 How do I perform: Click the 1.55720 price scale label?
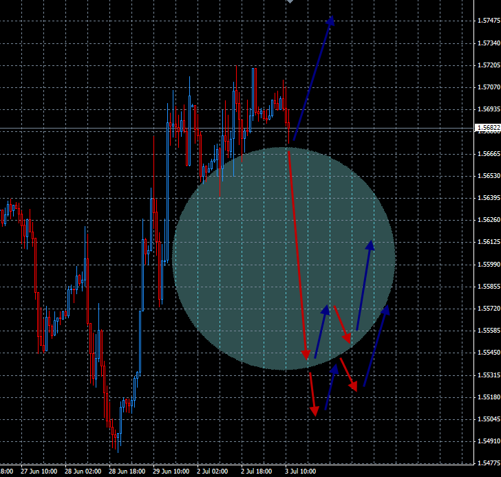coord(489,309)
